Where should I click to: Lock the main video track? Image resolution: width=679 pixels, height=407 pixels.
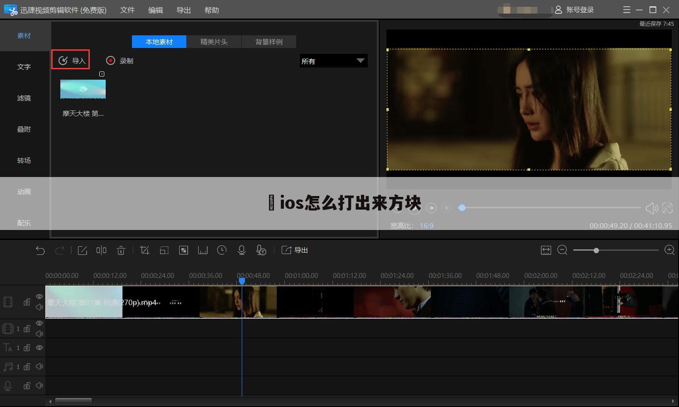pyautogui.click(x=27, y=302)
